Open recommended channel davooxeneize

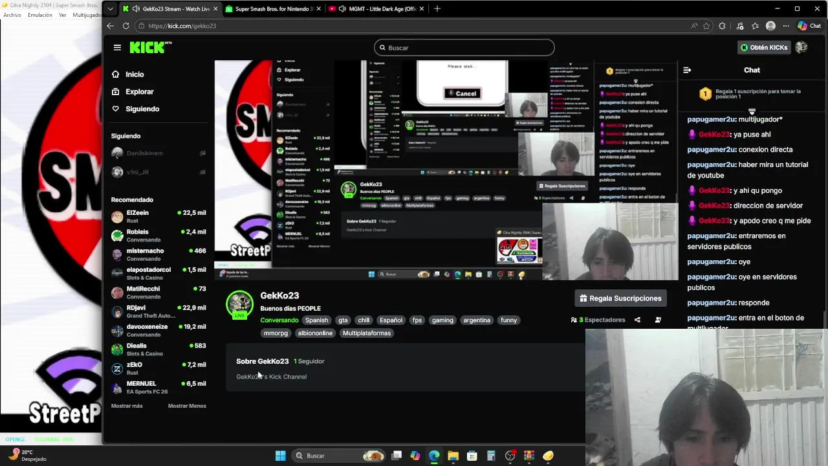(x=158, y=330)
